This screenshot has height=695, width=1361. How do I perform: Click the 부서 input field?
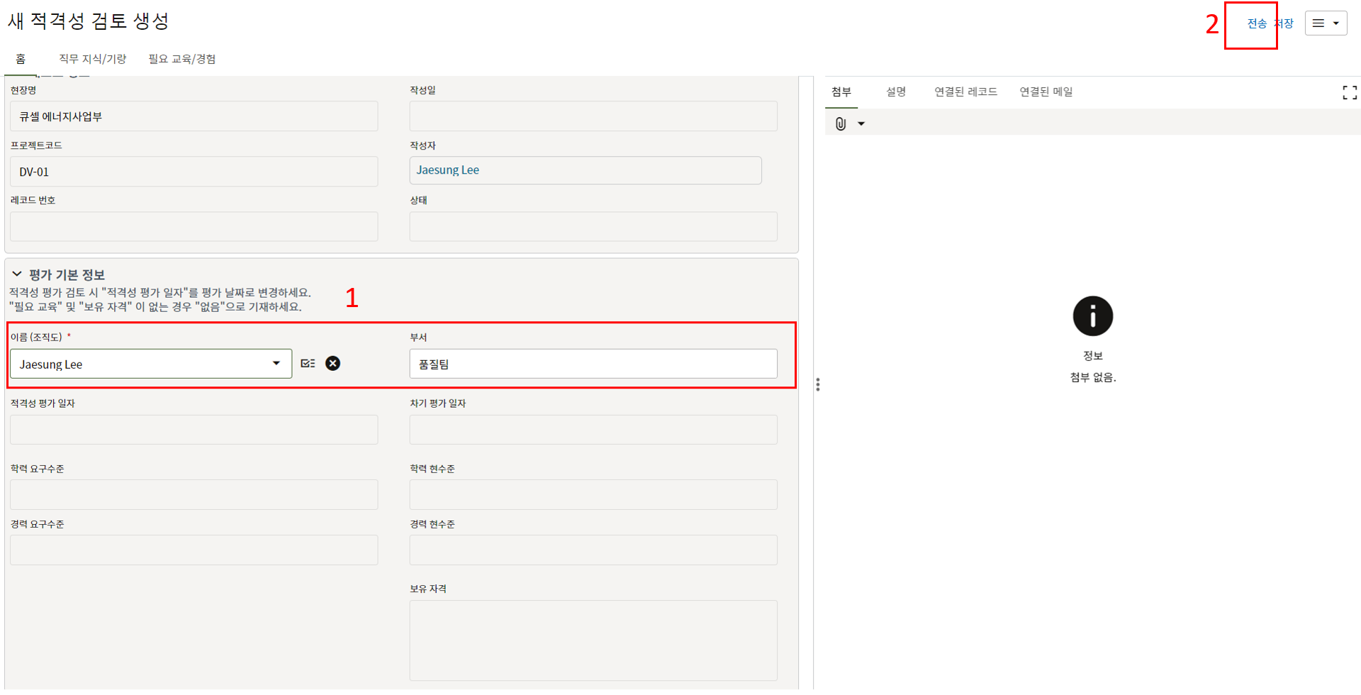coord(593,364)
